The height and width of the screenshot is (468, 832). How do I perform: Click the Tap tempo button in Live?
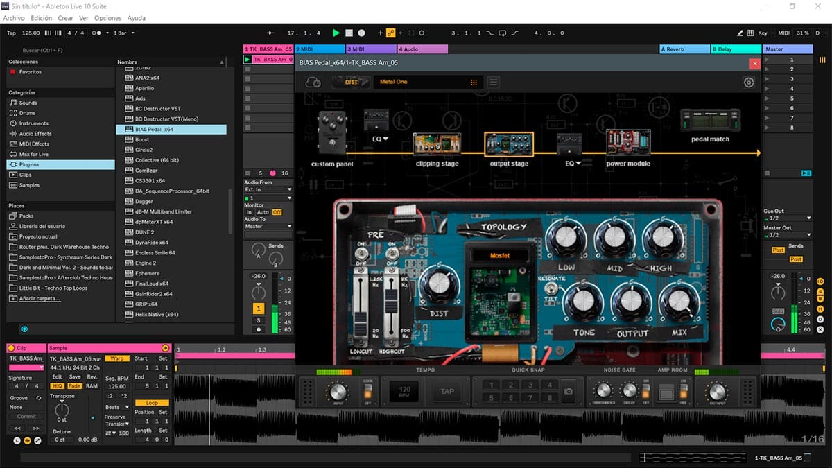click(11, 33)
